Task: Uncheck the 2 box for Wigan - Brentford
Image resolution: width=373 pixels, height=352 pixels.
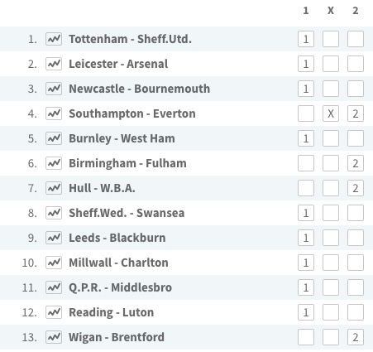Action: [356, 337]
